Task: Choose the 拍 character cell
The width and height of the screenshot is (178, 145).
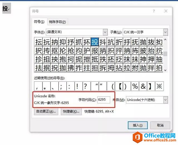Action: pyautogui.click(x=159, y=68)
